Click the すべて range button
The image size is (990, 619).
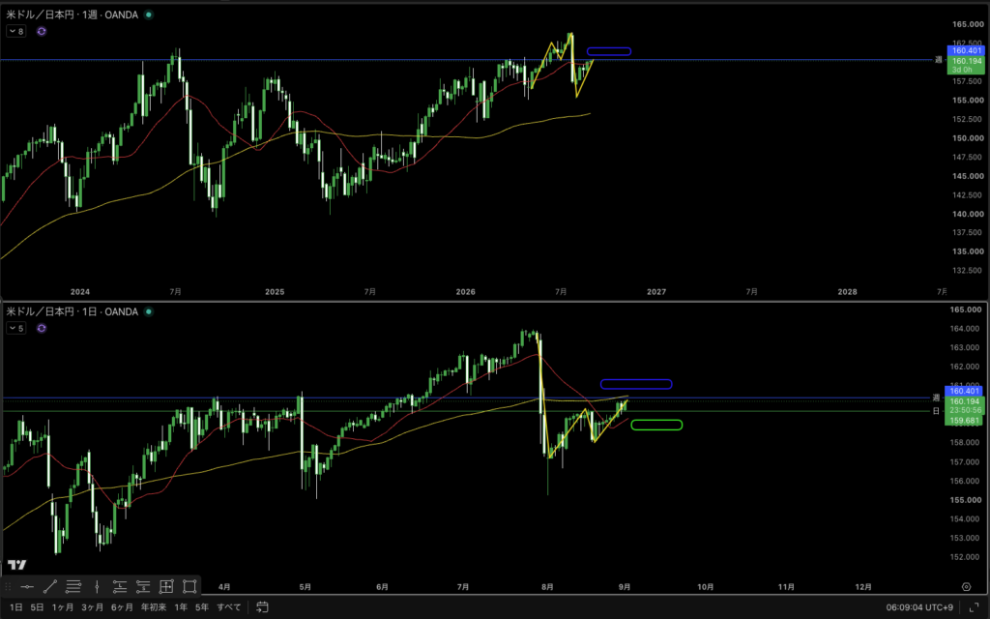pyautogui.click(x=228, y=607)
